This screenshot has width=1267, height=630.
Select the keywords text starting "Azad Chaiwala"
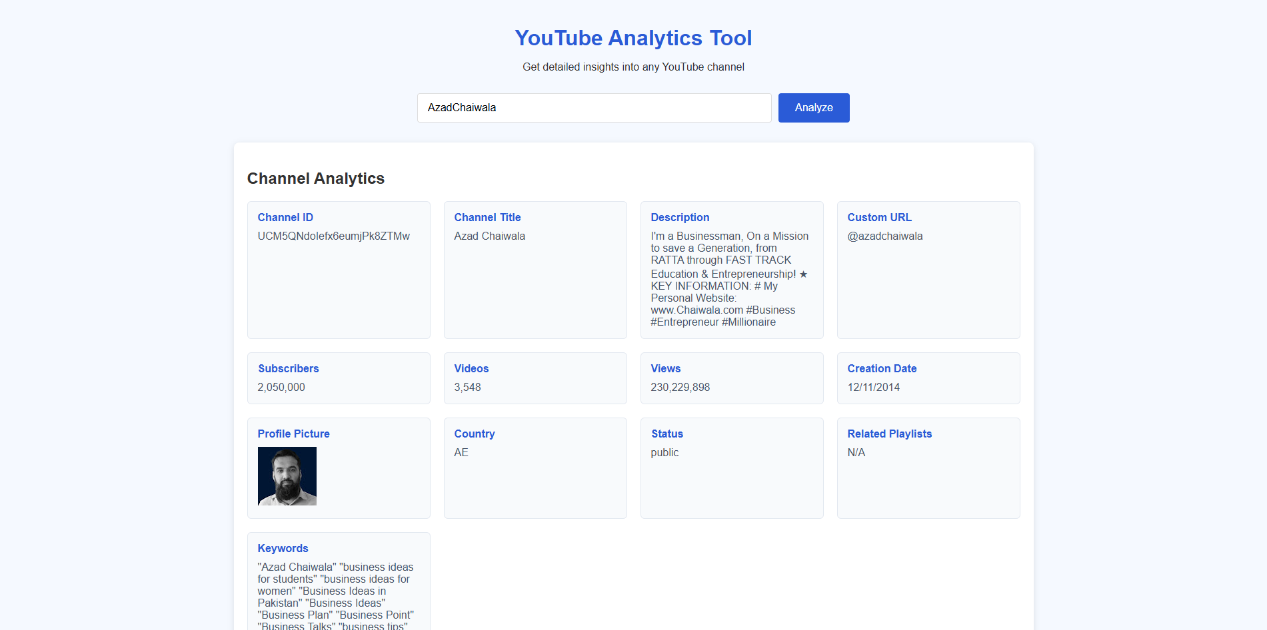(x=336, y=595)
